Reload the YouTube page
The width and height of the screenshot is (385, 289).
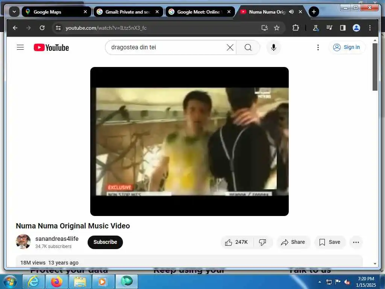tap(42, 28)
